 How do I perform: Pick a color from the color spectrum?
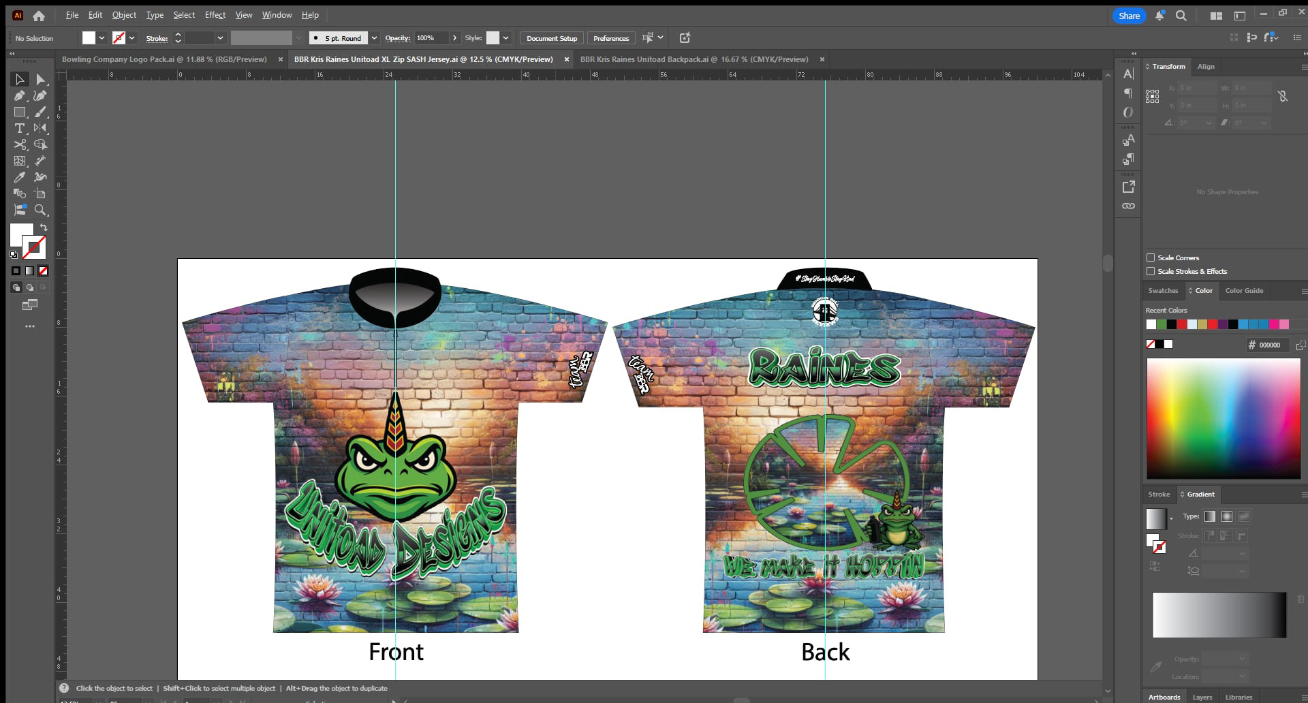1223,418
